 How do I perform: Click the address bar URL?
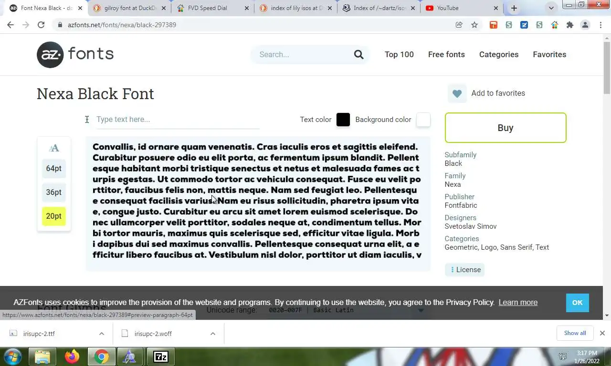(122, 25)
